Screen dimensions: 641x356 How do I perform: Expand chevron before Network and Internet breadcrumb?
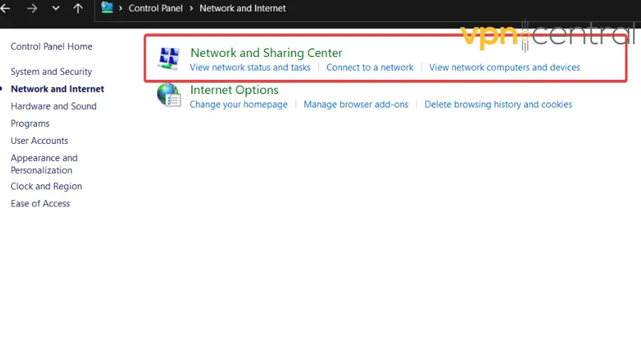tap(191, 8)
